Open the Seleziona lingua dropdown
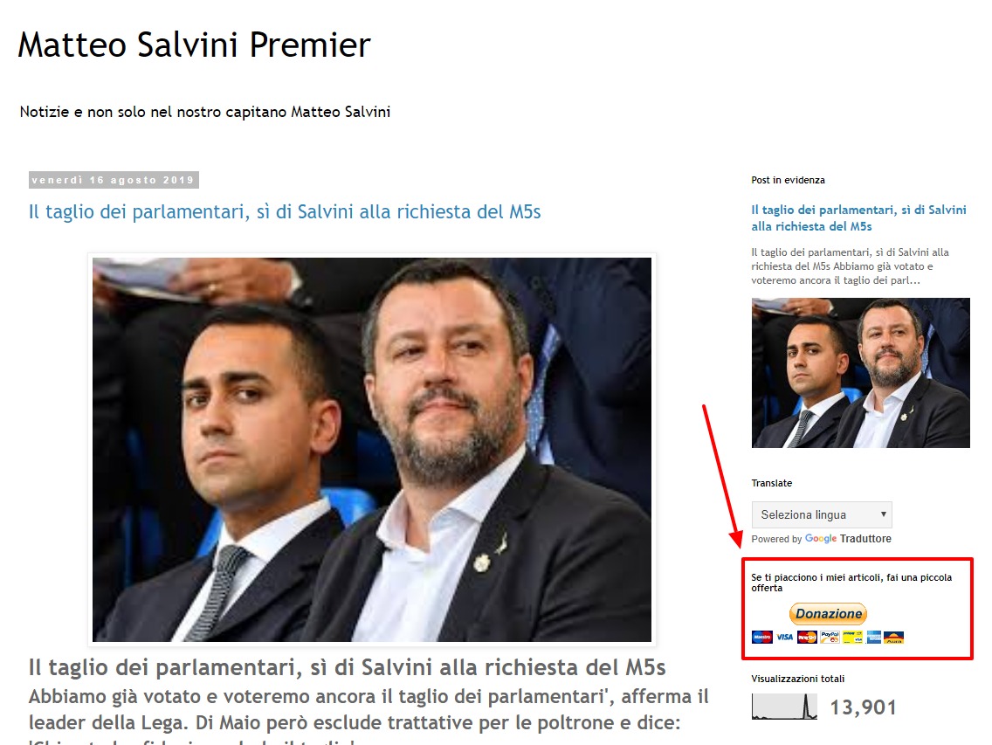This screenshot has width=992, height=745. pos(822,514)
